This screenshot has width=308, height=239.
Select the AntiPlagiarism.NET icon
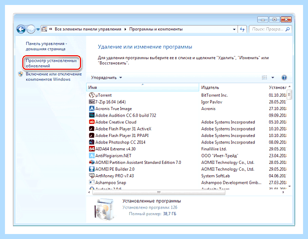click(x=91, y=155)
